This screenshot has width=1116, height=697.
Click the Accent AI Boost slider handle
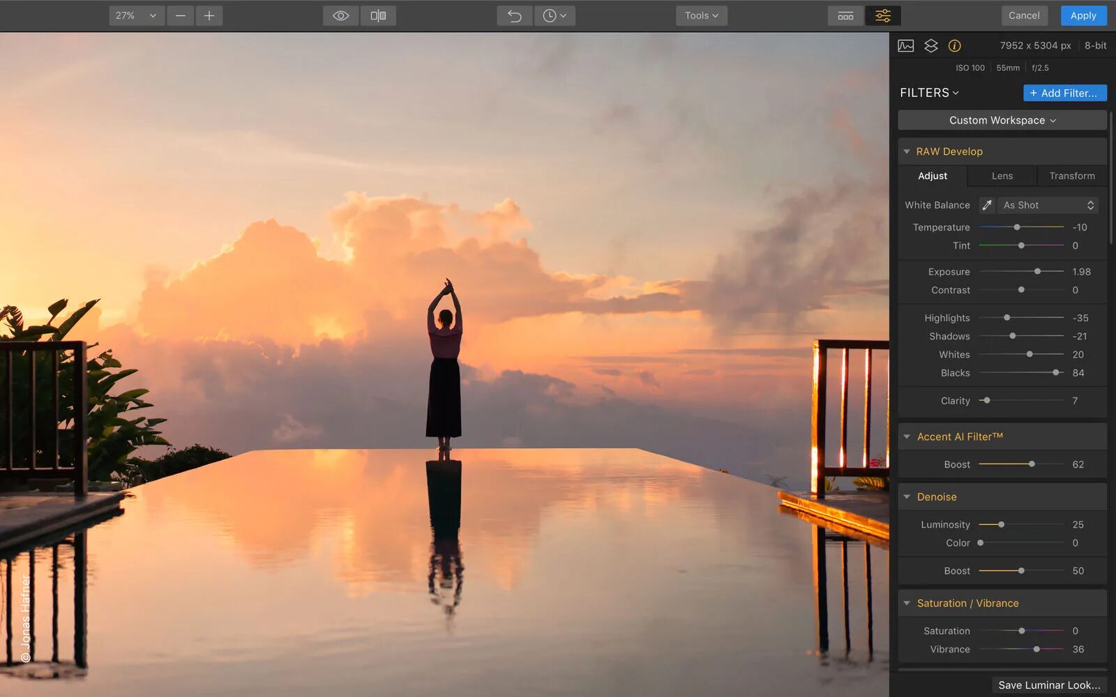coord(1032,464)
